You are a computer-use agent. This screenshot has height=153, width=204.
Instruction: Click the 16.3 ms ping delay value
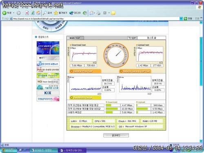(108, 84)
